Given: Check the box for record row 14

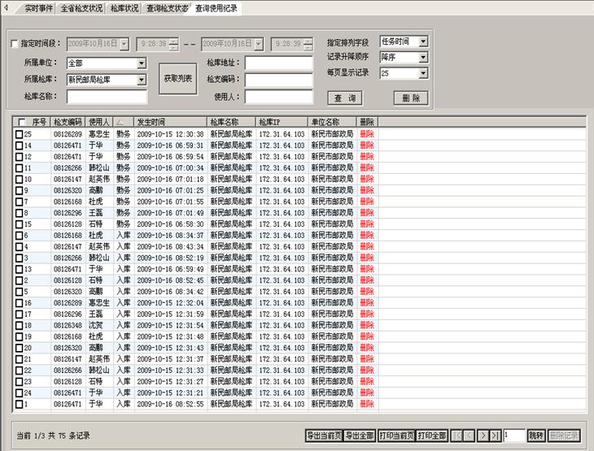Looking at the screenshot, I should 19,145.
